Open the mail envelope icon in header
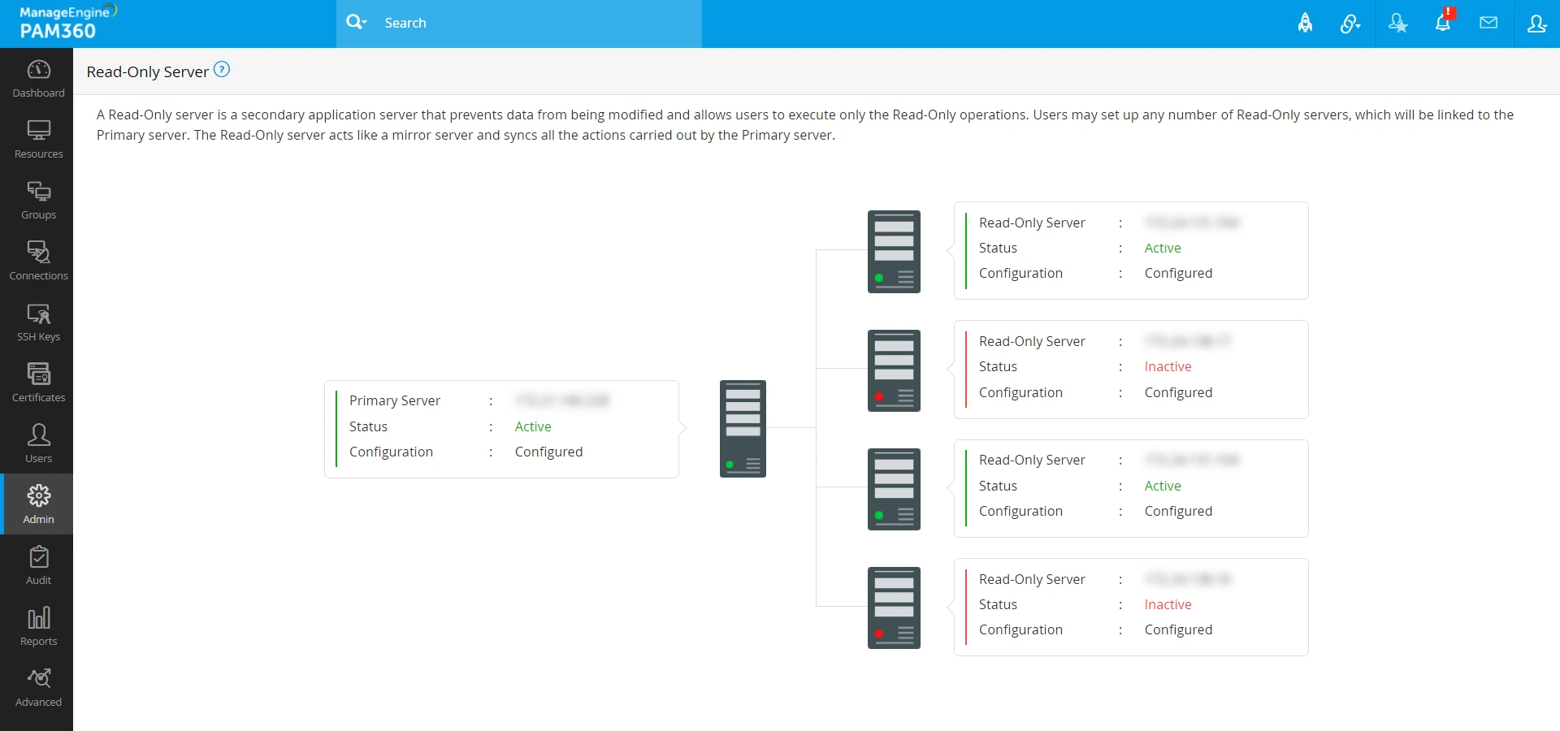 [x=1488, y=23]
